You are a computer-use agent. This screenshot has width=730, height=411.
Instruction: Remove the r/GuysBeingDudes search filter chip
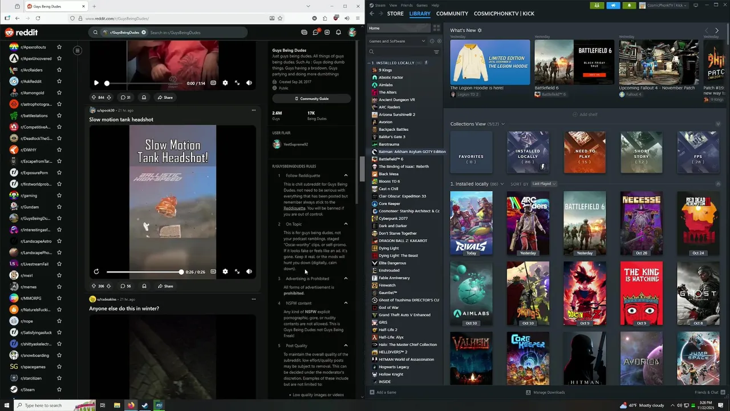pos(144,33)
